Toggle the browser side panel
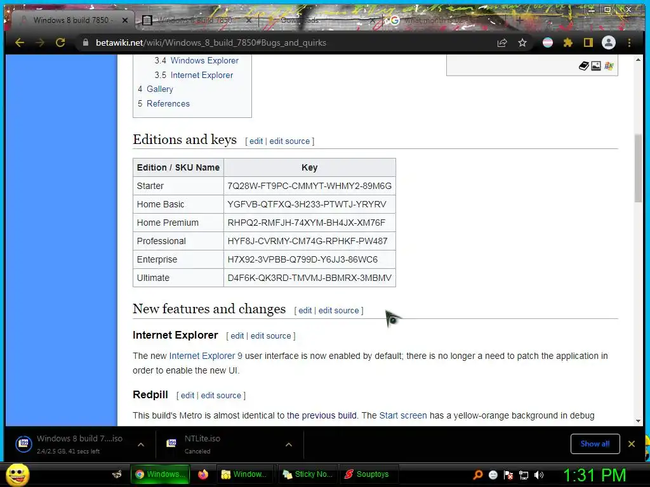Image resolution: width=650 pixels, height=487 pixels. click(x=588, y=42)
